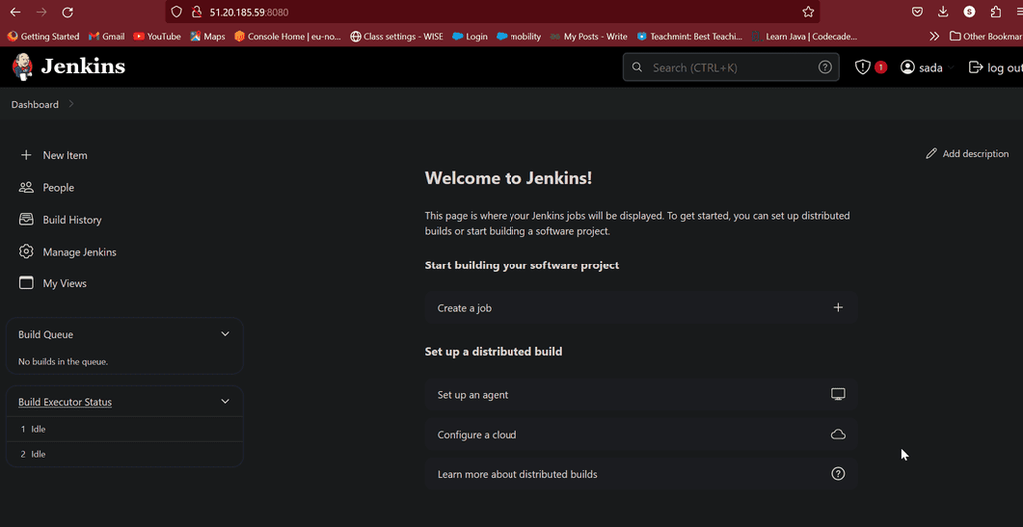Open the browser account avatar icon

[969, 12]
